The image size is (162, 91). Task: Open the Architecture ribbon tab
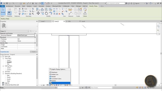10,6
